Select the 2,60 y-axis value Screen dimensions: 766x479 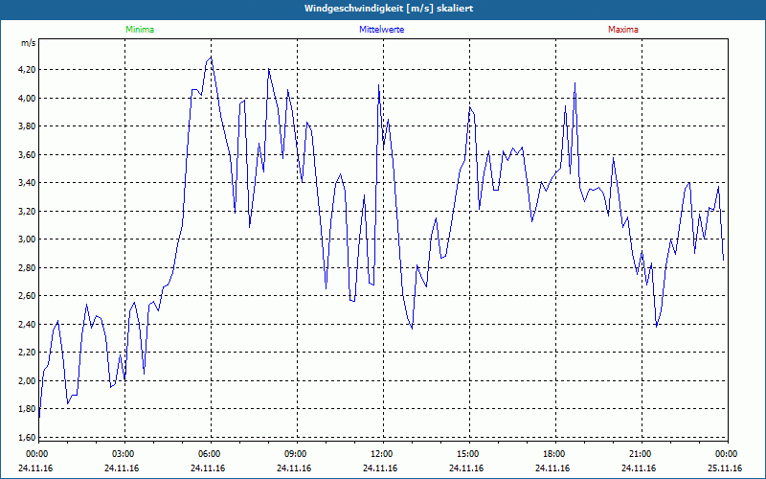(27, 296)
